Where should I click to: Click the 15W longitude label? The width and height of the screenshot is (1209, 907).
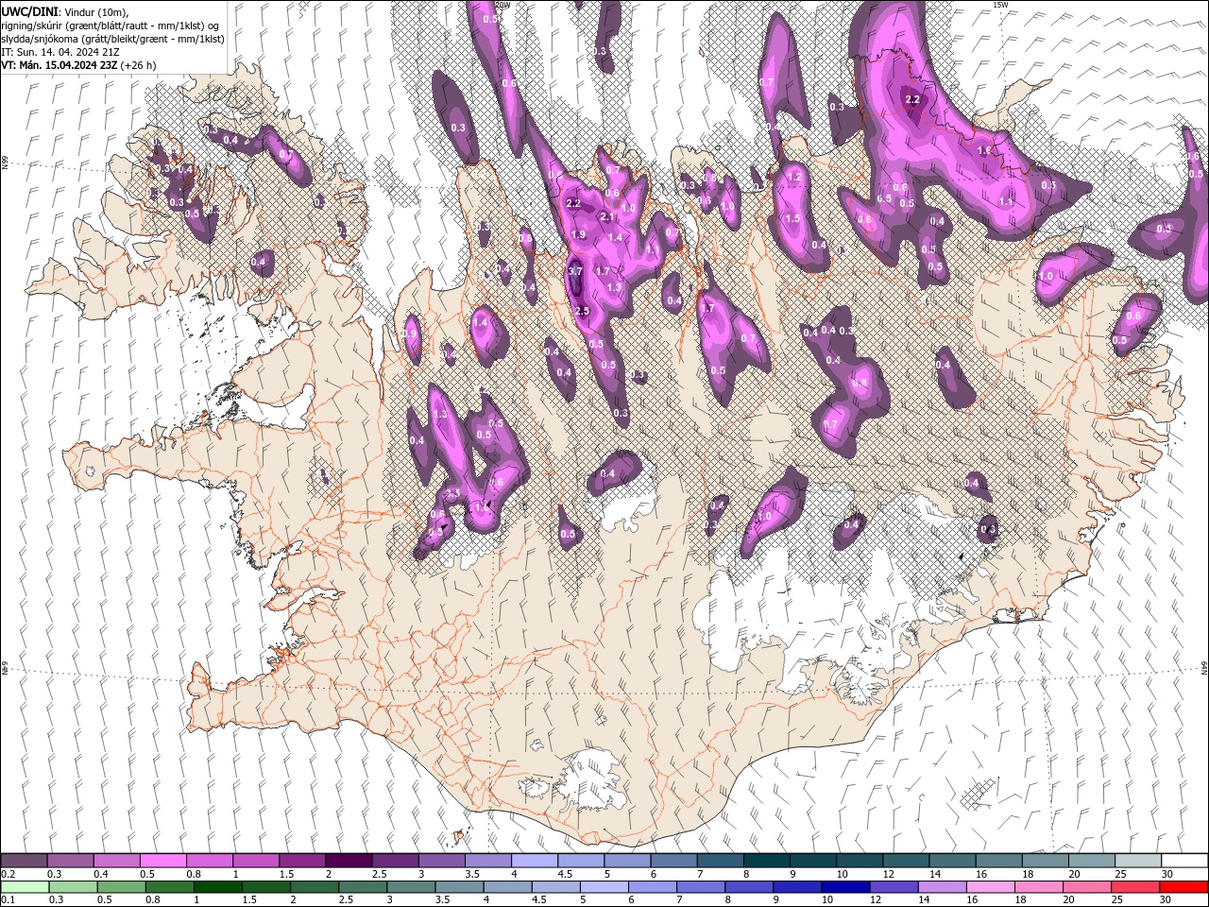click(x=1000, y=5)
